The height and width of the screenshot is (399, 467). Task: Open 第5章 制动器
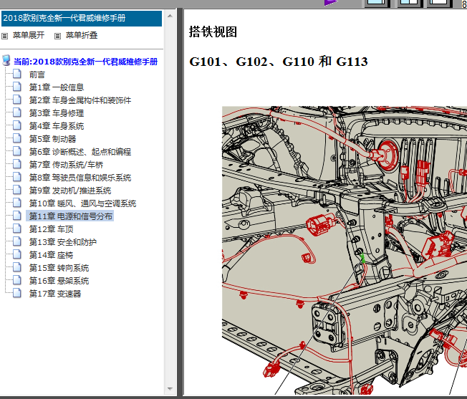pos(53,139)
